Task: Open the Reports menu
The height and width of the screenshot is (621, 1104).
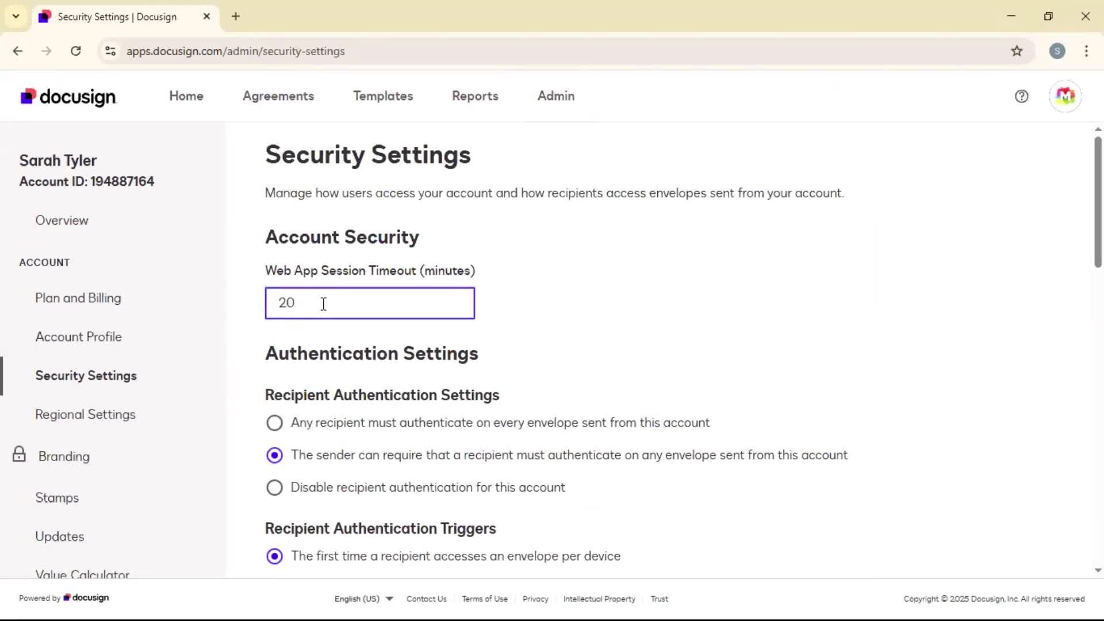Action: click(x=475, y=96)
